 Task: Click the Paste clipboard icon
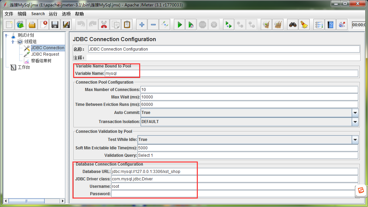[127, 25]
